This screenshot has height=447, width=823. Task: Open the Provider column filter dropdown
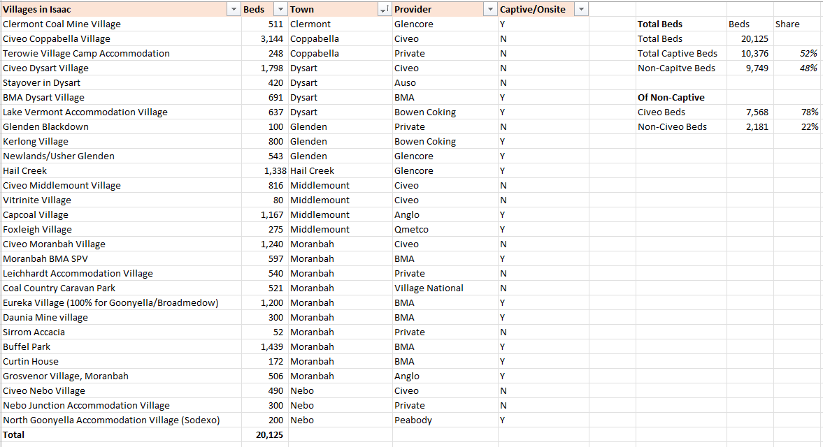490,10
